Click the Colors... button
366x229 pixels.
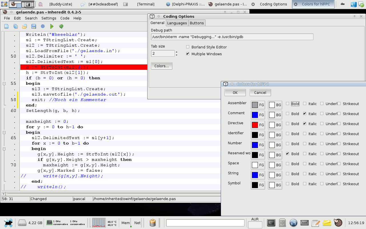pos(162,66)
